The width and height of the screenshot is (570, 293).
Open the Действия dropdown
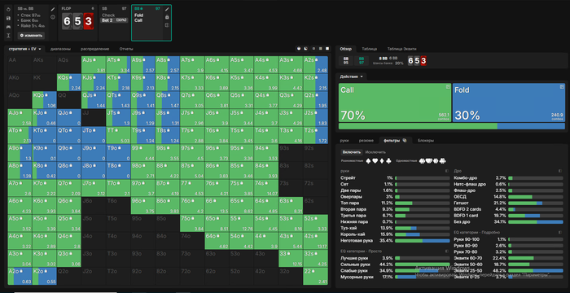[351, 77]
